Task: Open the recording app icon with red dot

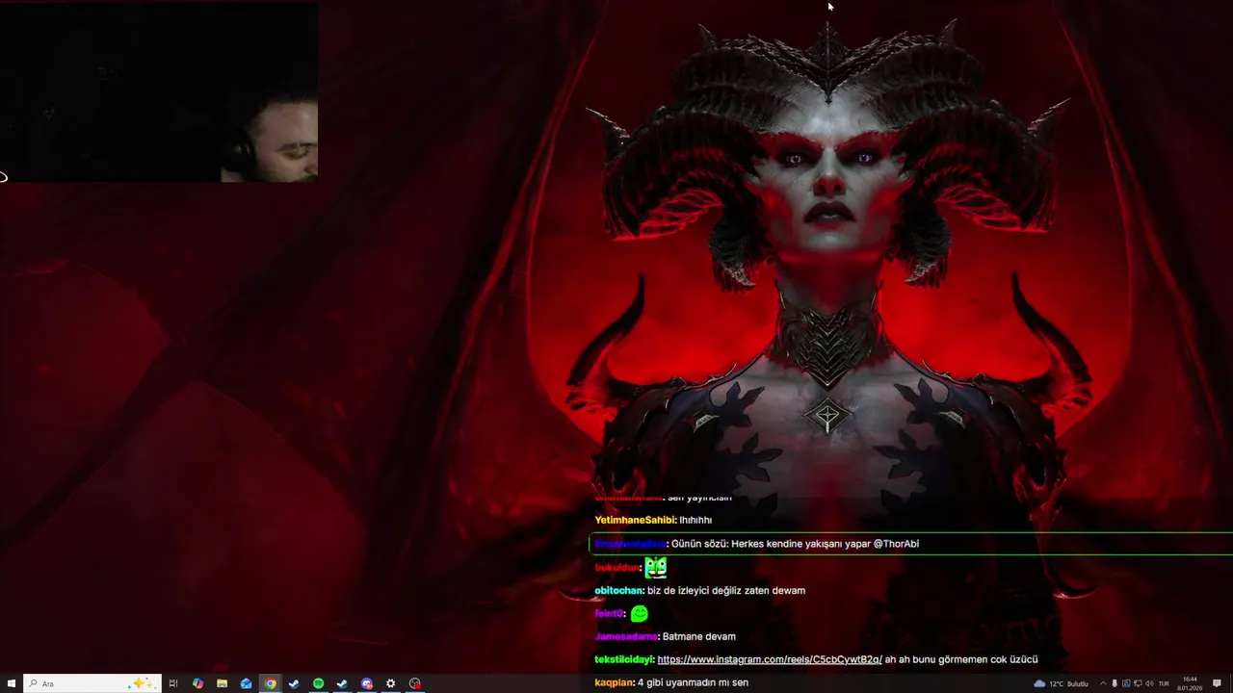Action: pos(415,683)
